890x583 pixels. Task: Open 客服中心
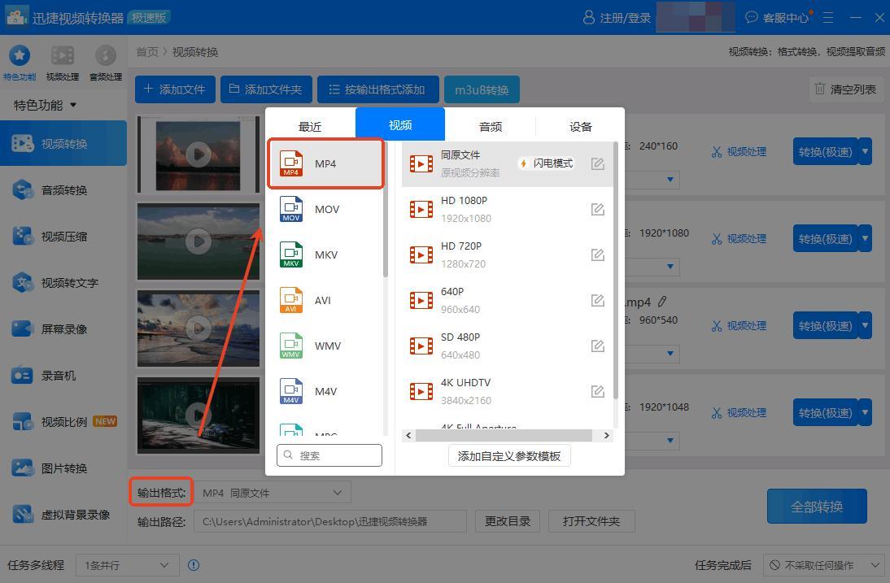click(778, 18)
